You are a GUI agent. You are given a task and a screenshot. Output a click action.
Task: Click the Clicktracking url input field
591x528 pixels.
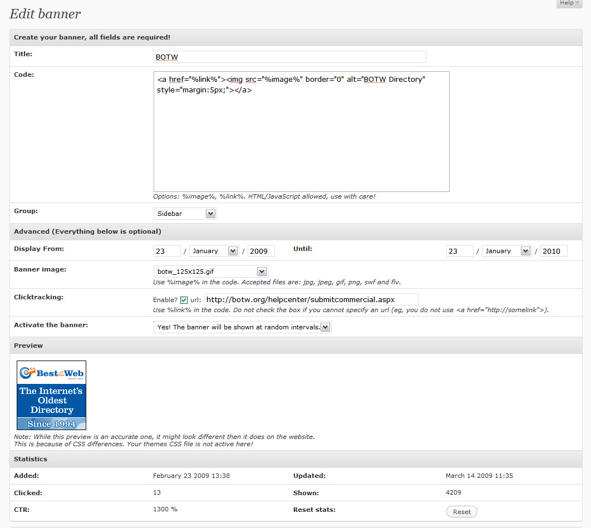[311, 300]
